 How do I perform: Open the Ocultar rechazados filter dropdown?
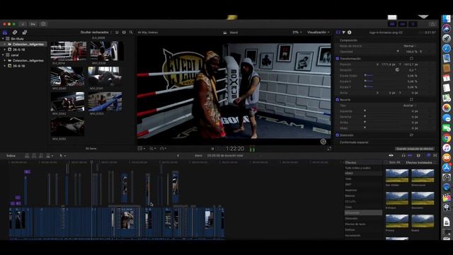point(96,33)
